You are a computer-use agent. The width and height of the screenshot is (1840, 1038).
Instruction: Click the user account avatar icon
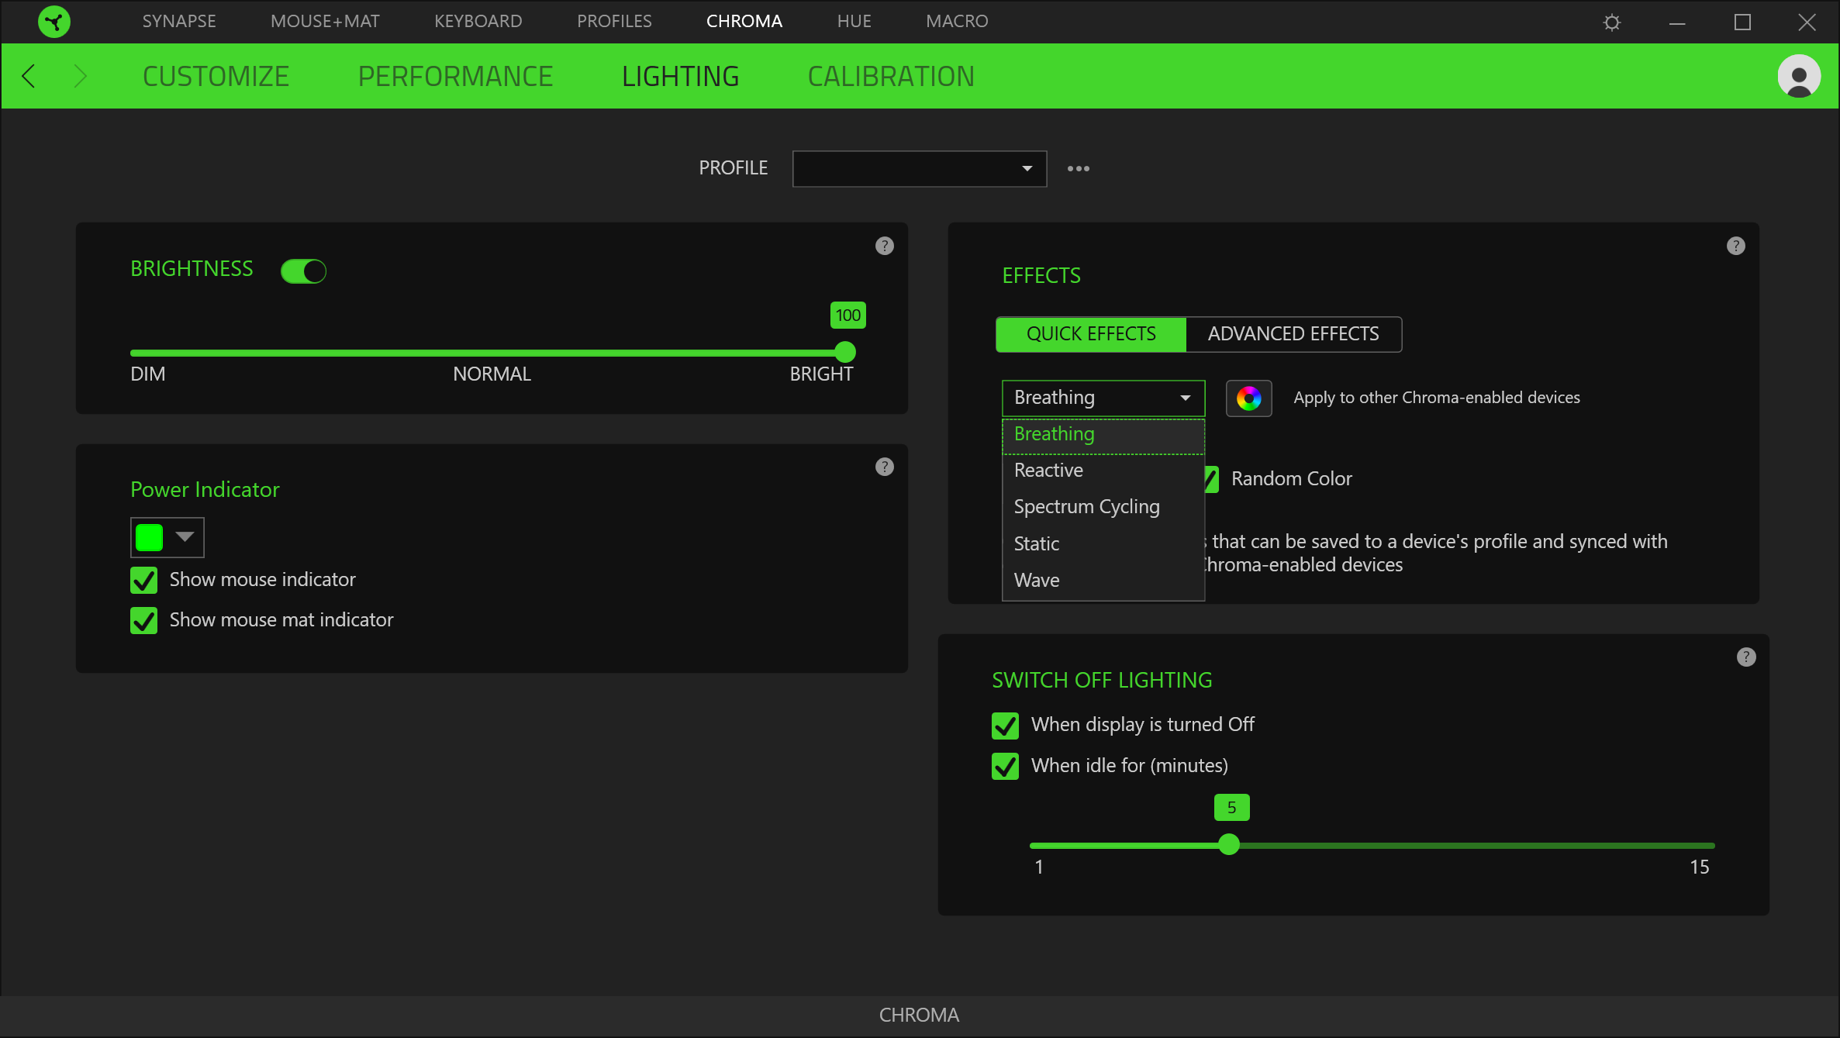click(1799, 76)
